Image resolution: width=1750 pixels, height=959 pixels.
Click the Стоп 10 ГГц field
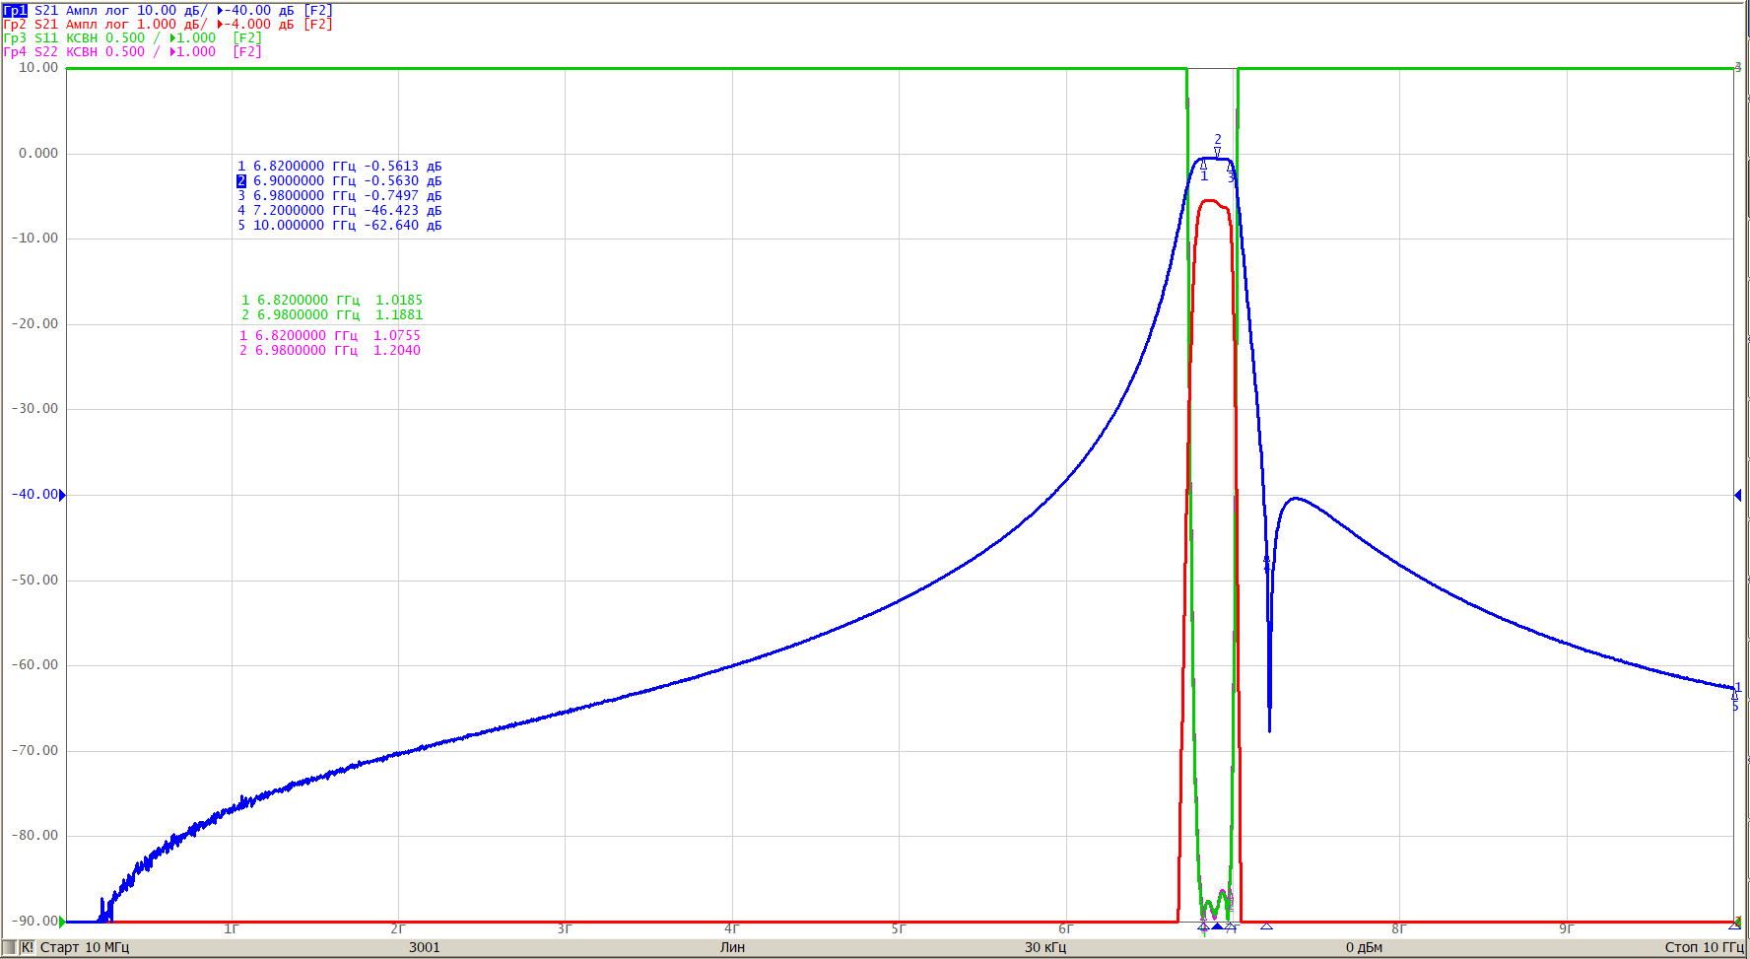(1704, 947)
